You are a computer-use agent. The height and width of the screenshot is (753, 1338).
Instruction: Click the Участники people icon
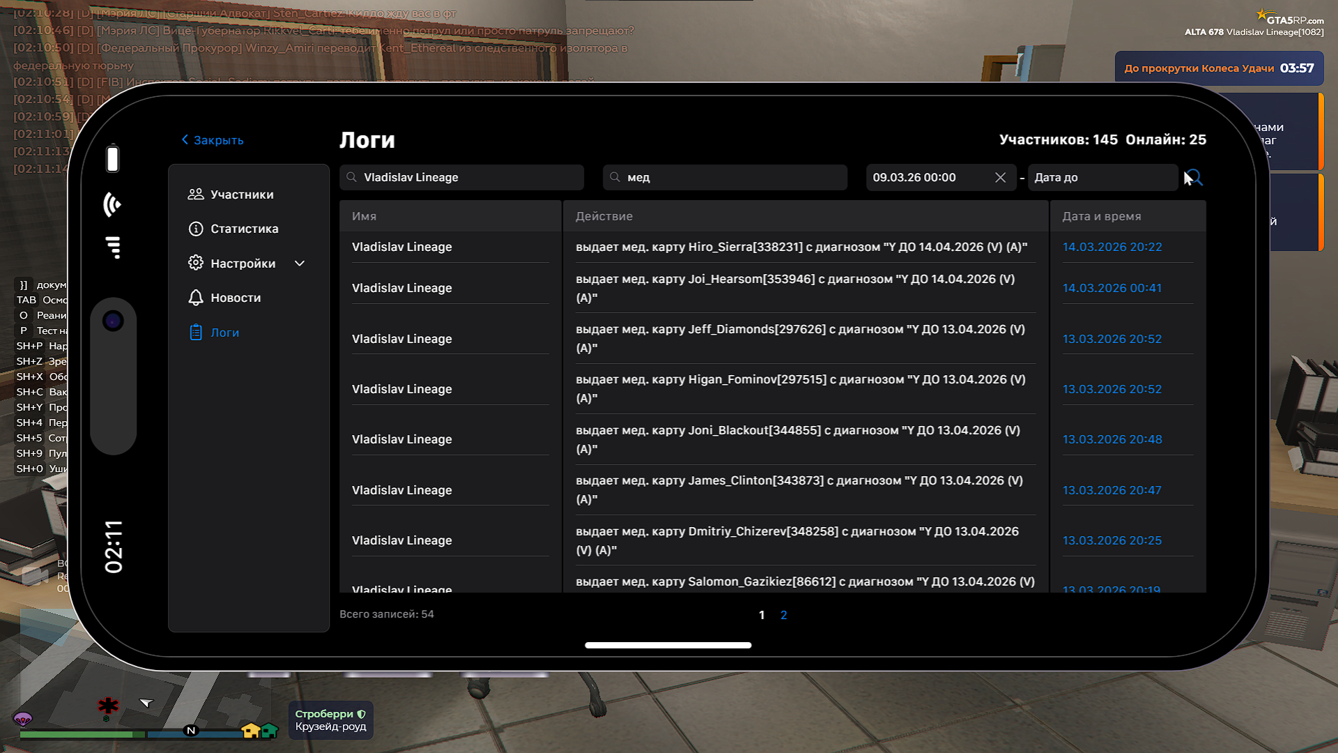coord(196,195)
